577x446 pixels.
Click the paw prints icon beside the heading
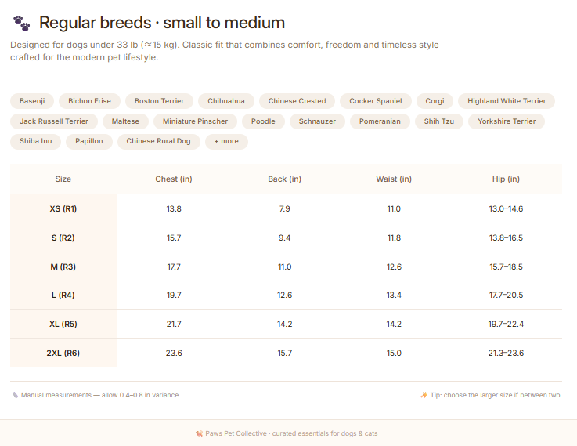pyautogui.click(x=21, y=23)
